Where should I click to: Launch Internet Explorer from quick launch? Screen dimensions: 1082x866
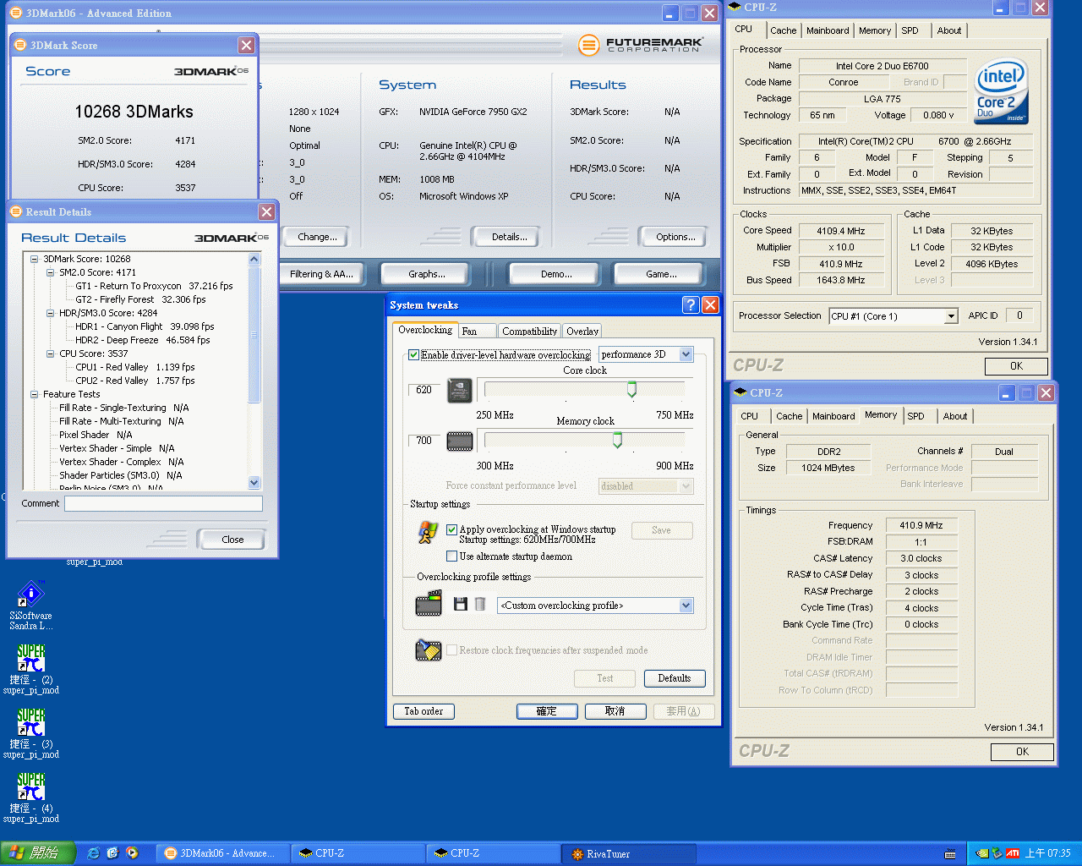(93, 853)
